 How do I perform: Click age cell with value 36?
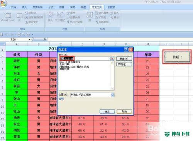click(x=148, y=93)
